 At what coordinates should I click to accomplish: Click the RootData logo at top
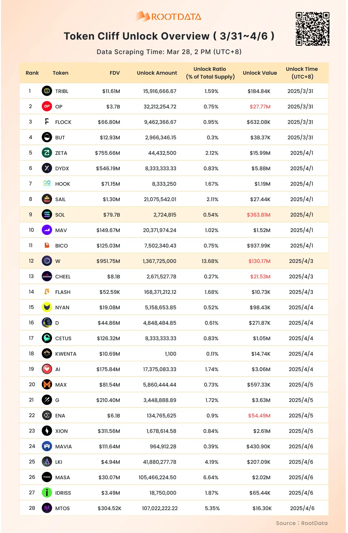[x=169, y=16]
